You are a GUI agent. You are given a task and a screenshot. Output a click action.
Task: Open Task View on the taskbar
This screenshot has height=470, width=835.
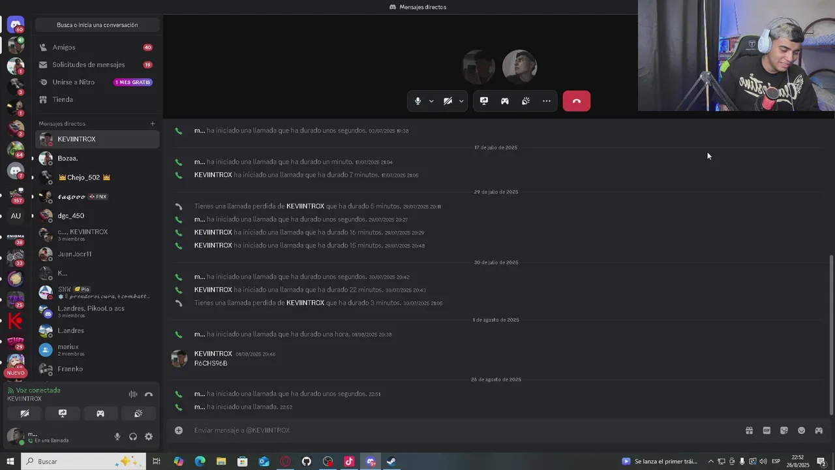point(157,462)
